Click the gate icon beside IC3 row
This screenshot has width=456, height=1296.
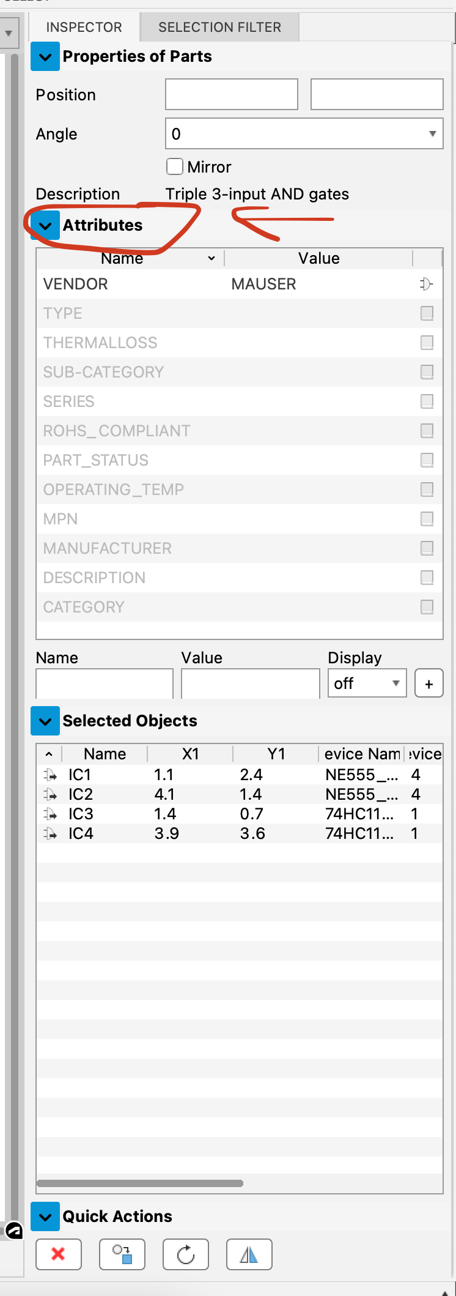click(x=51, y=814)
